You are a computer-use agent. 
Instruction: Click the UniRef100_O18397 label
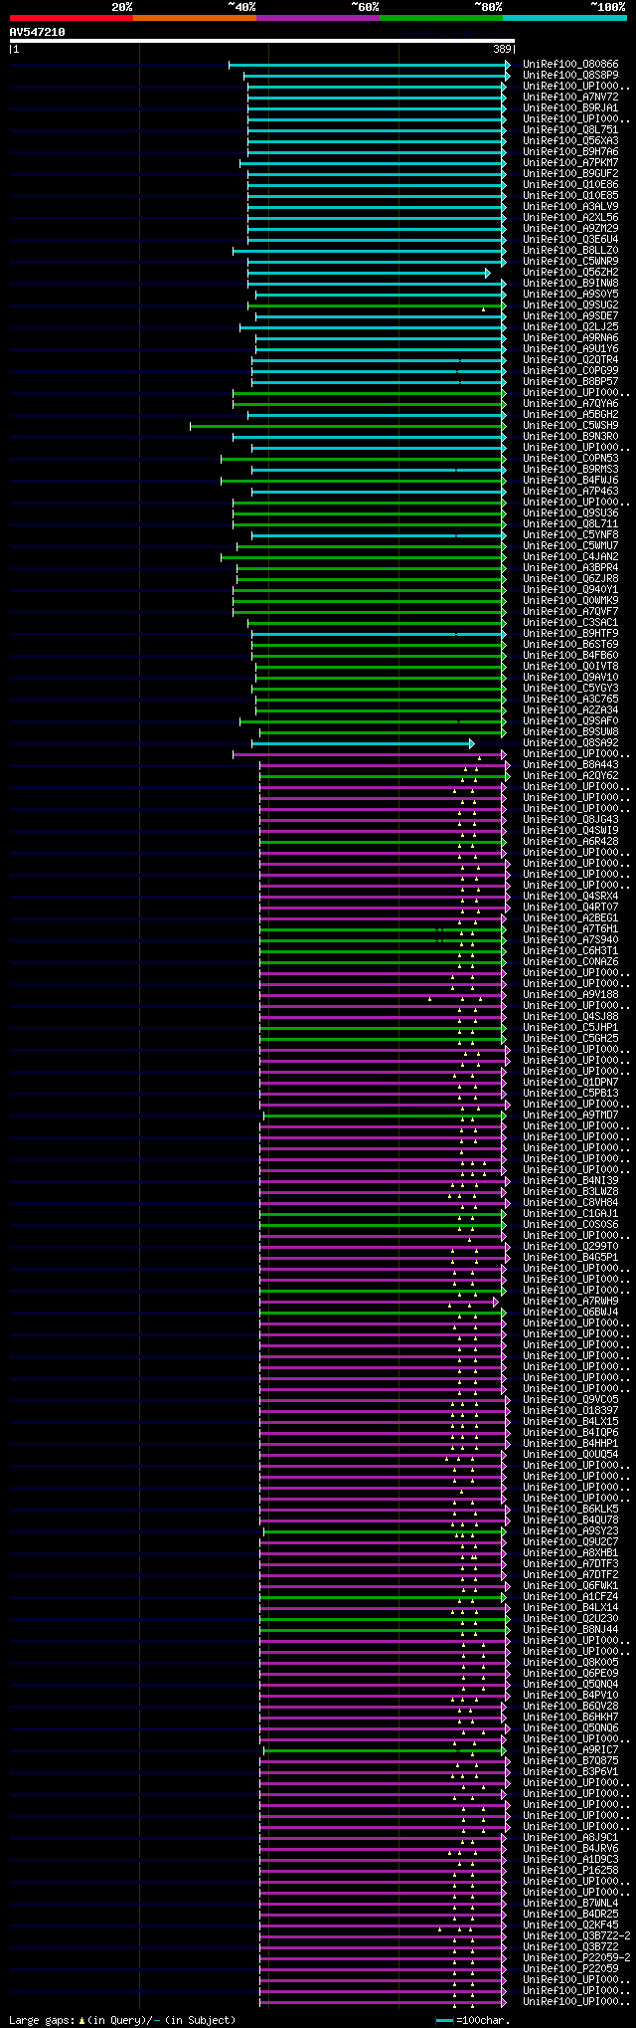(570, 1411)
